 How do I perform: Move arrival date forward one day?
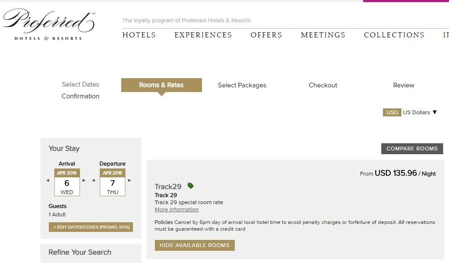tap(84, 180)
